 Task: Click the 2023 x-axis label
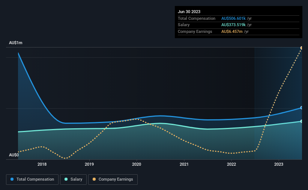pyautogui.click(x=279, y=164)
